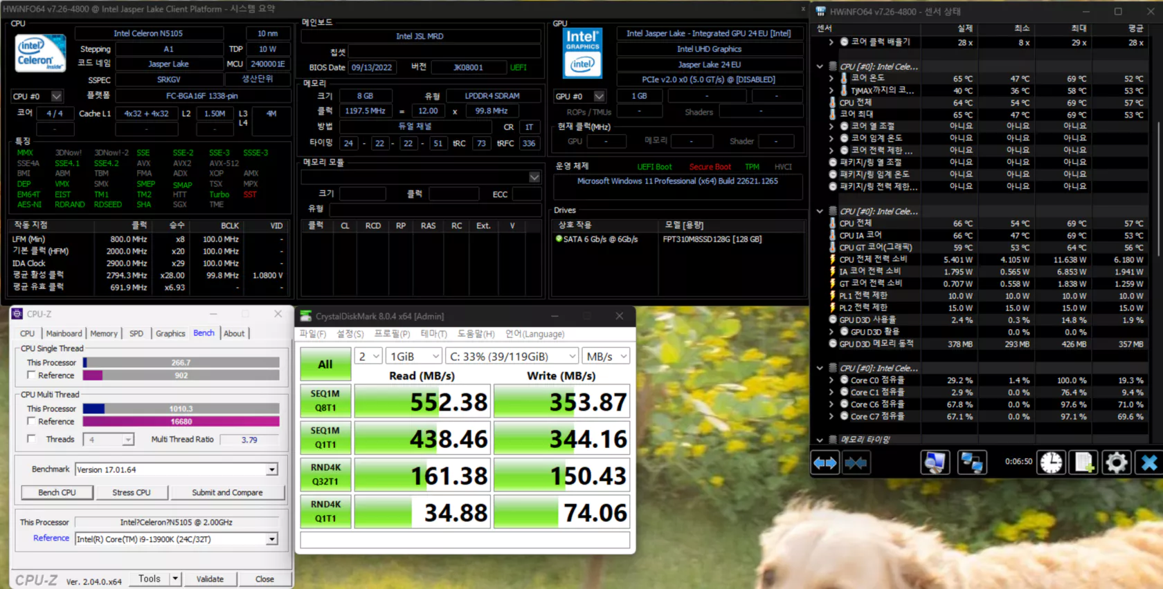Click the expand-columns double arrow icon in sensor toolbar

coord(825,462)
